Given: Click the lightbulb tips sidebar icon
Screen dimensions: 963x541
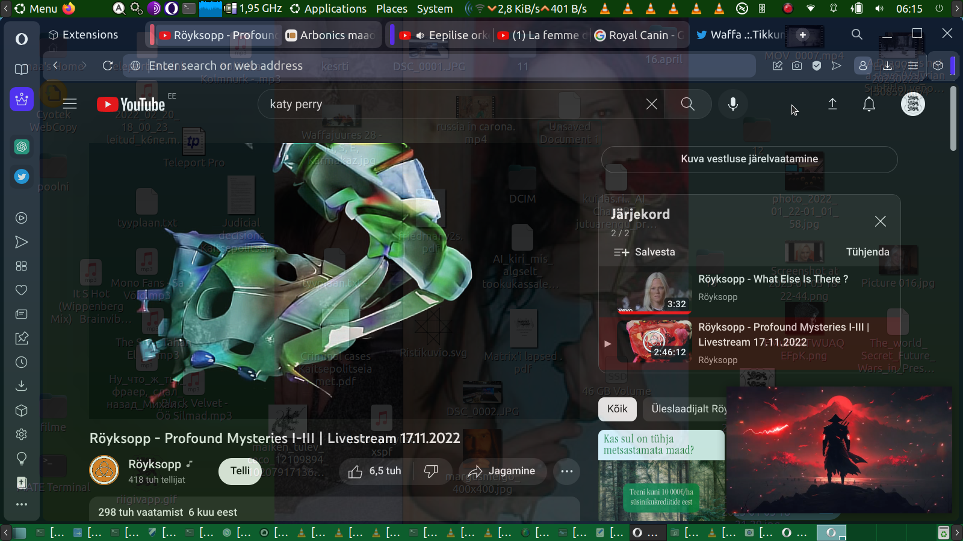Looking at the screenshot, I should tap(22, 459).
